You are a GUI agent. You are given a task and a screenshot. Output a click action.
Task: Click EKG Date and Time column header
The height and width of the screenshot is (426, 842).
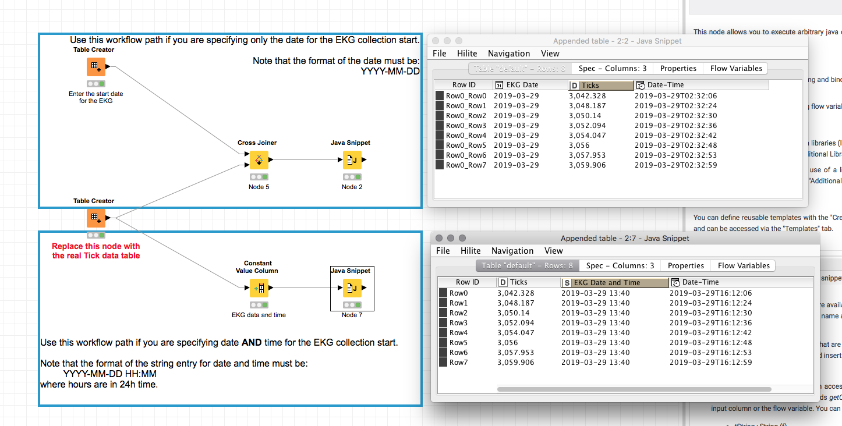[x=614, y=282]
